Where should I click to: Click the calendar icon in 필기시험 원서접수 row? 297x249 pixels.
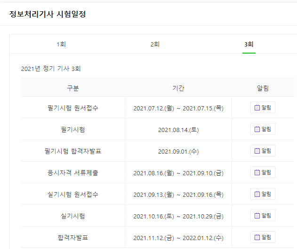coord(257,108)
